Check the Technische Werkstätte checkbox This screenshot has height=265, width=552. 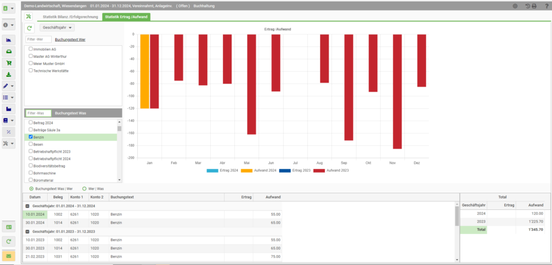tap(30, 71)
